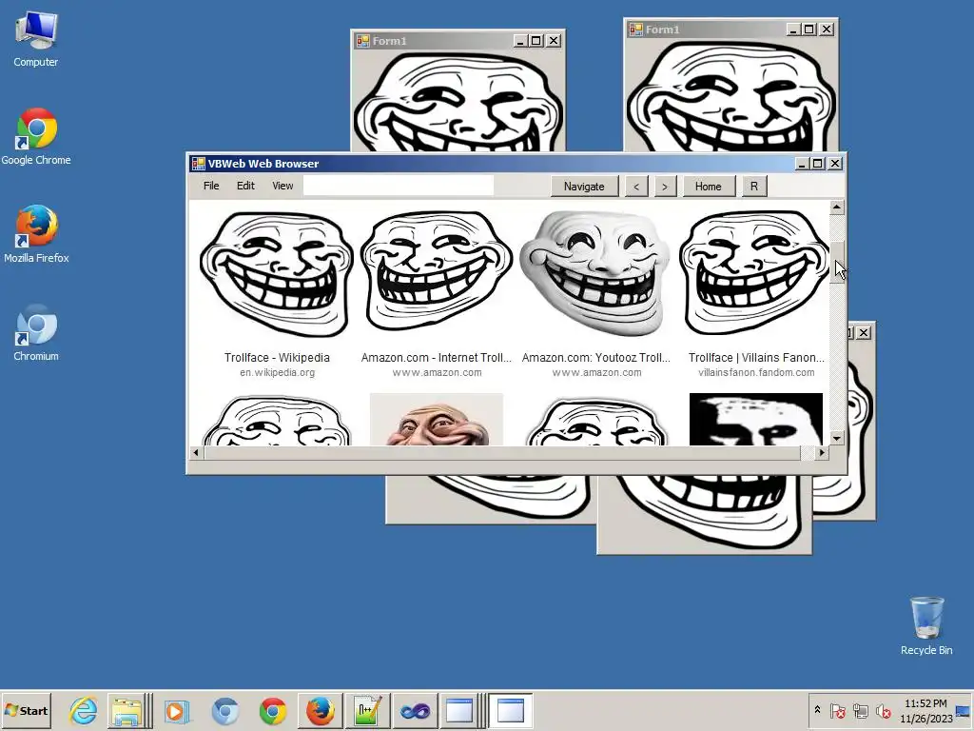
Task: Click the muted volume tray icon
Action: coord(883,710)
